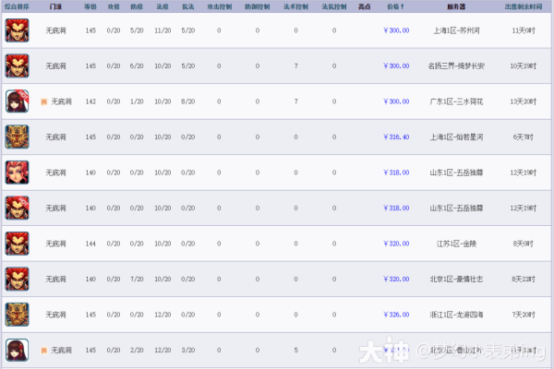Sort by 综合排序 column header
The width and height of the screenshot is (554, 369).
[17, 6]
